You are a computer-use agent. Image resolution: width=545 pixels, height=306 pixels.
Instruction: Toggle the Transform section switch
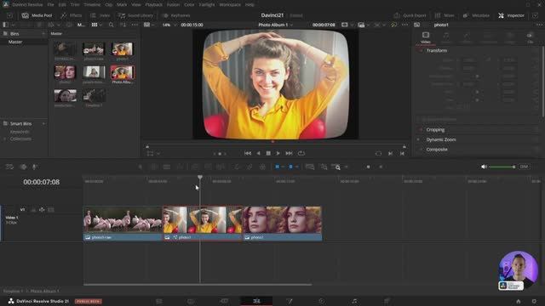tap(421, 51)
